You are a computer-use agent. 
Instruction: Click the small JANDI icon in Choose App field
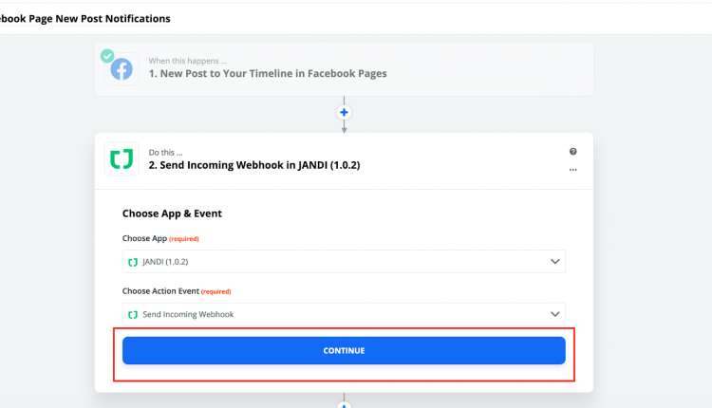click(133, 262)
